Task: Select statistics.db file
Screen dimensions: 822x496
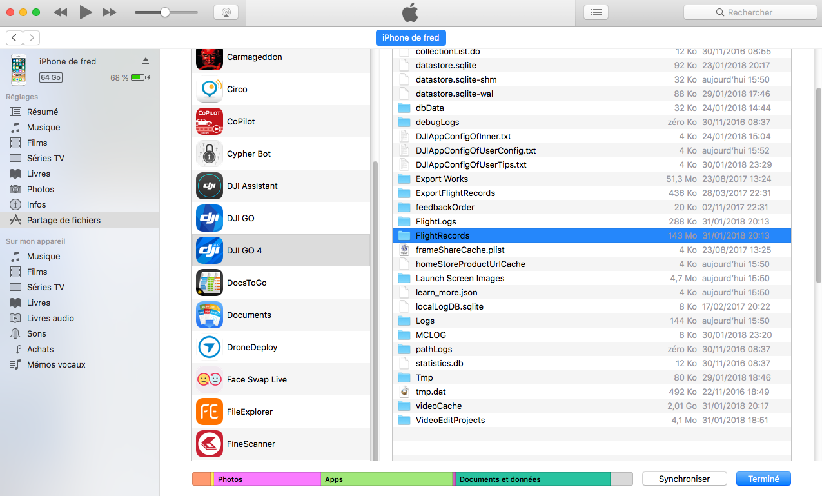Action: coord(591,363)
